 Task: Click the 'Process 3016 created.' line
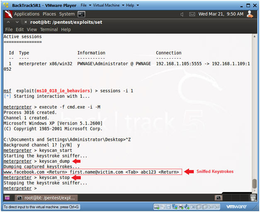coord(30,113)
